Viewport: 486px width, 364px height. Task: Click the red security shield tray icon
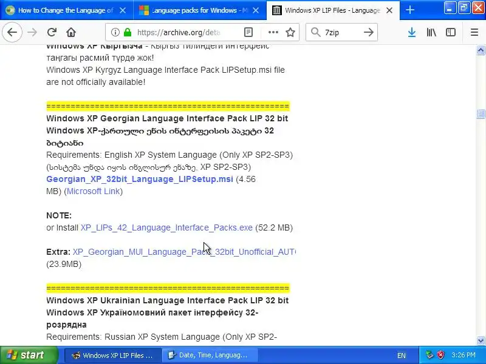[440, 355]
